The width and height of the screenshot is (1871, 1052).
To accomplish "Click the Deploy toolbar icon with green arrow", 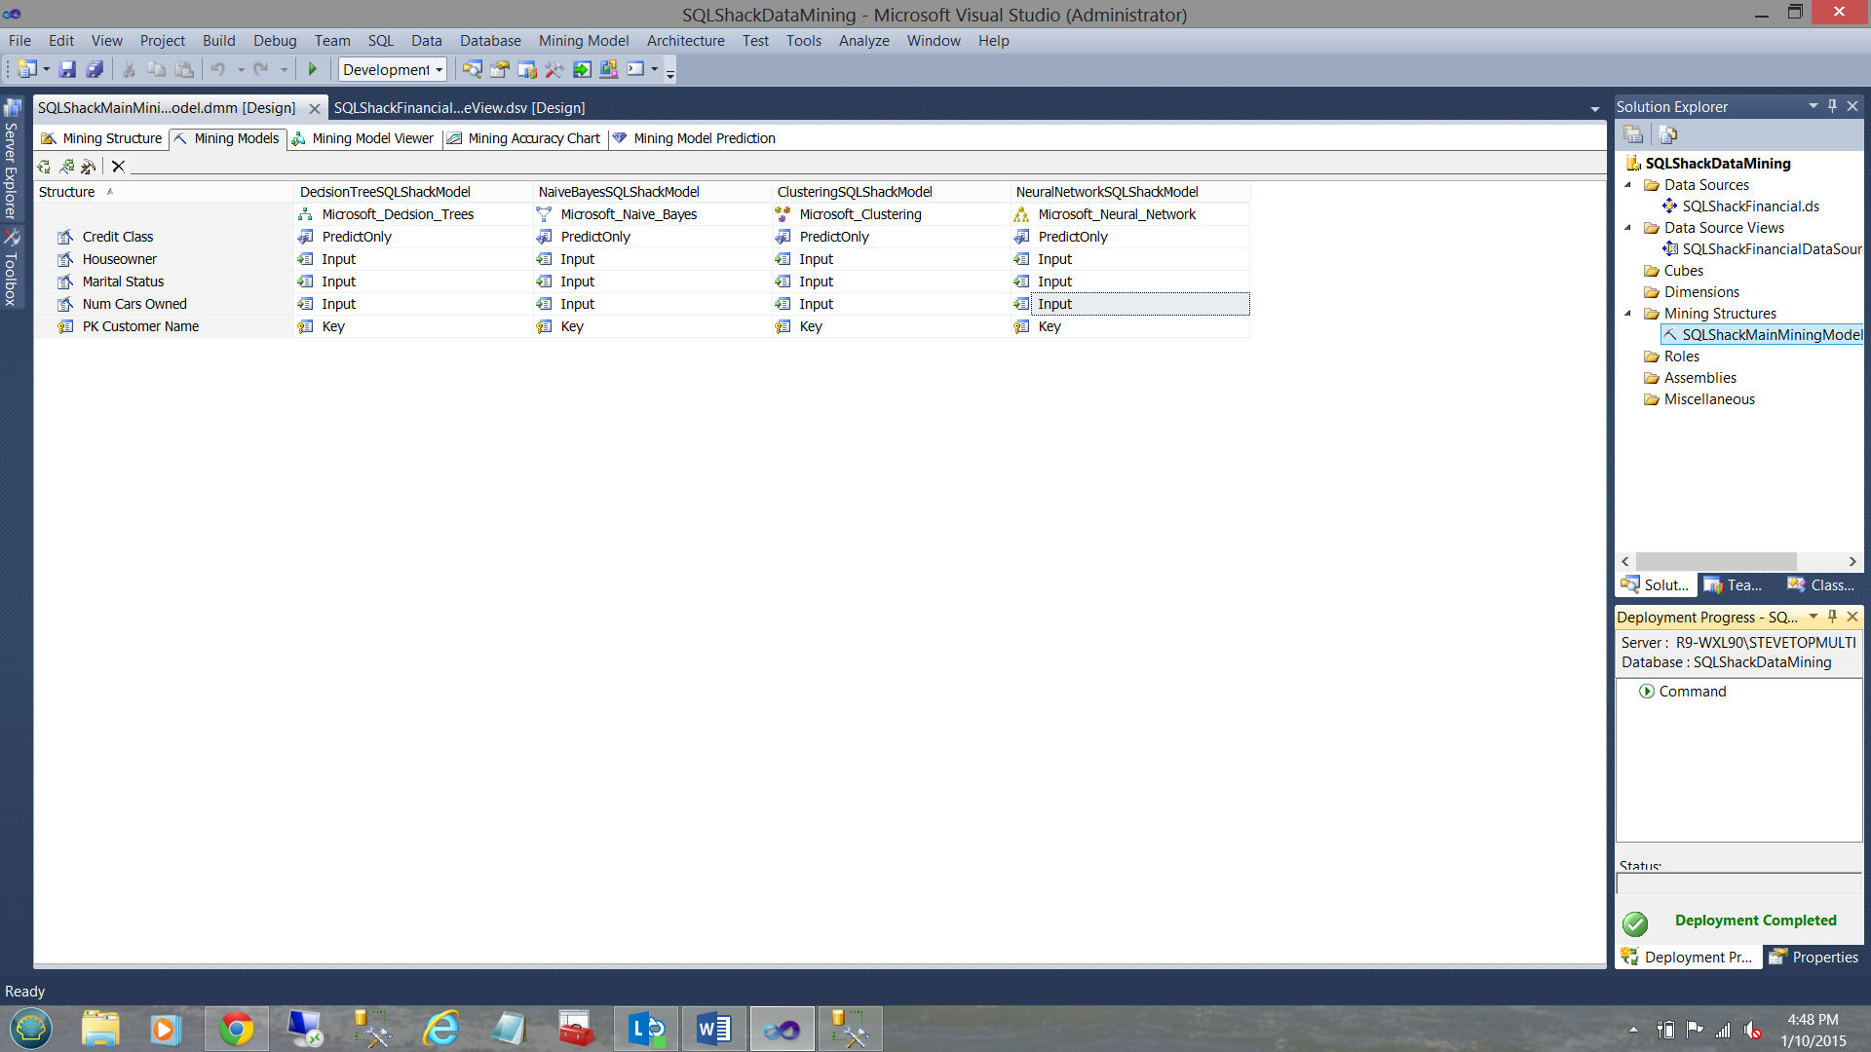I will click(582, 69).
